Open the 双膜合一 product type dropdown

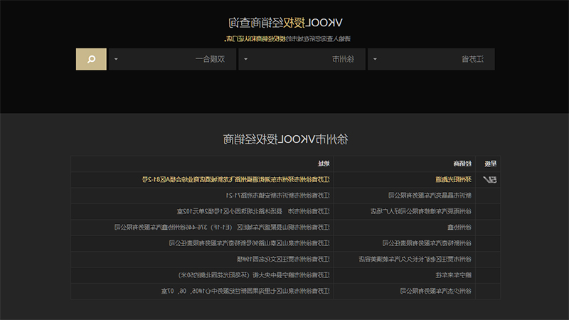tap(173, 59)
